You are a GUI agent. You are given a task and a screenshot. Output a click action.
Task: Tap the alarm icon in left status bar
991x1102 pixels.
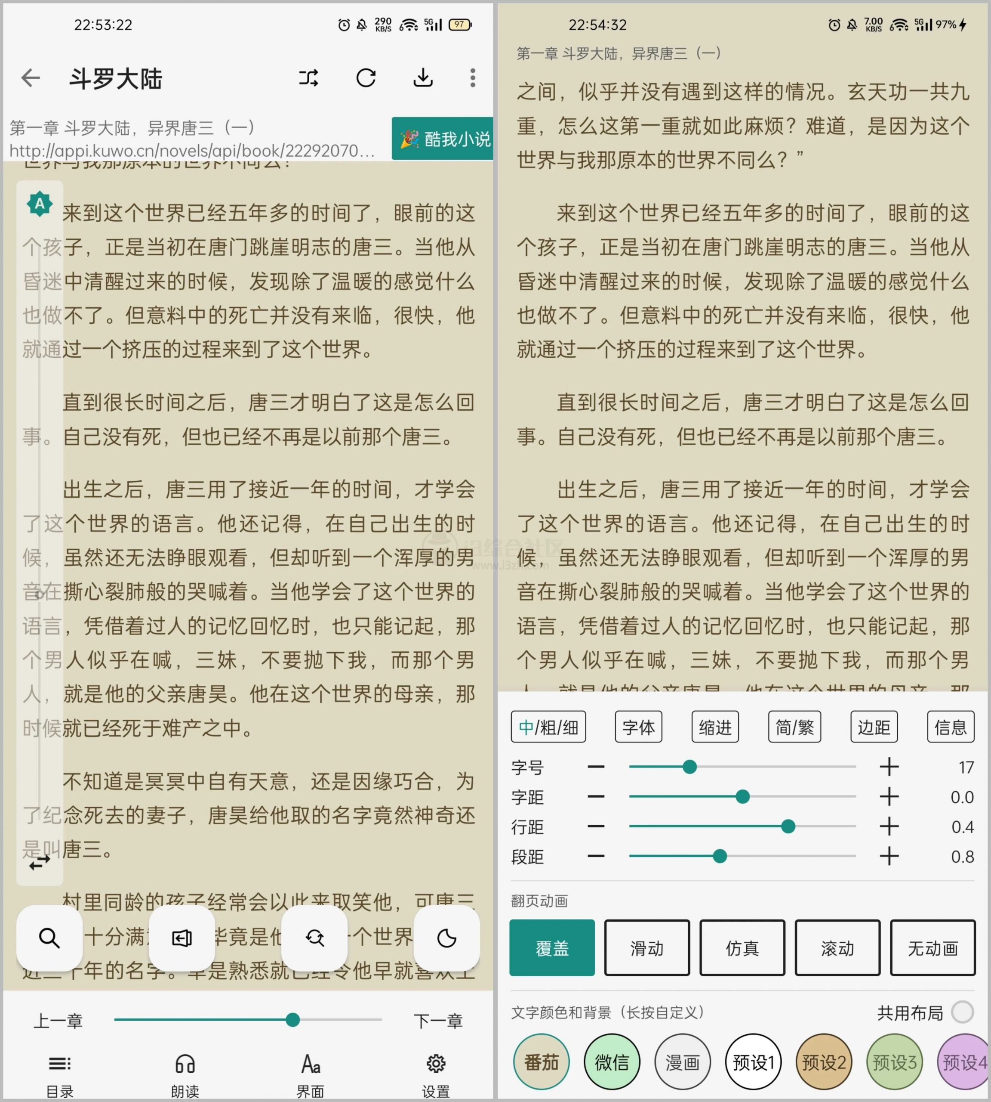344,25
